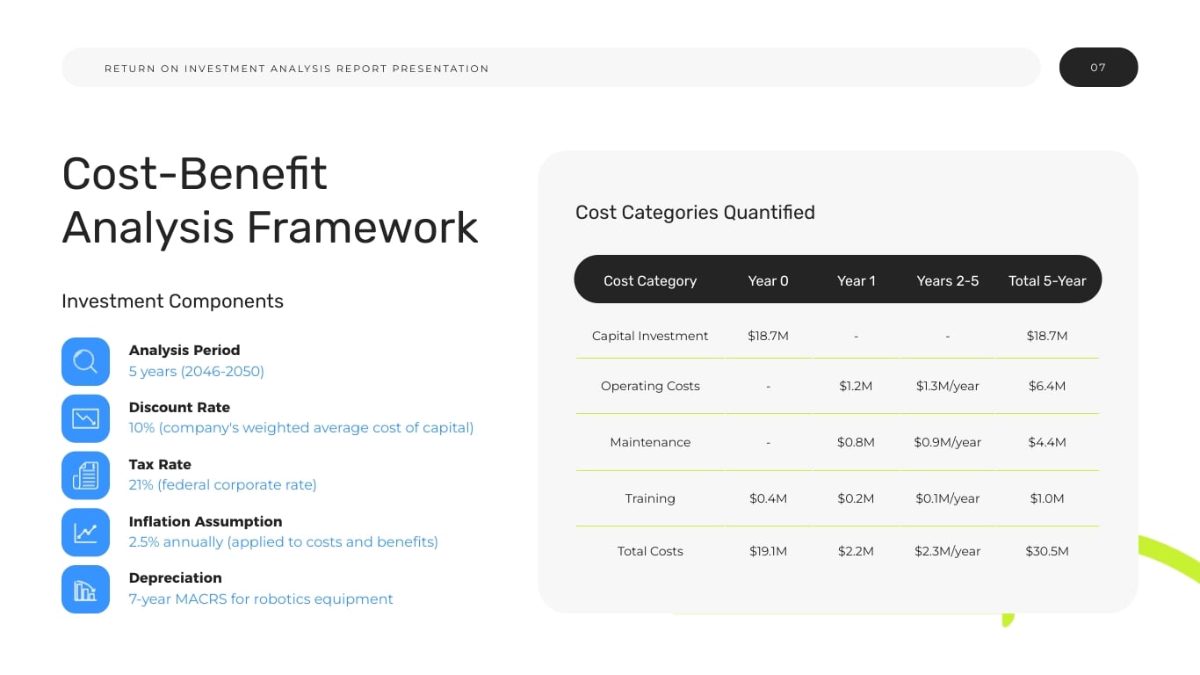The height and width of the screenshot is (675, 1200).
Task: Click the $0.4M Training Year 0 cell
Action: coord(769,498)
